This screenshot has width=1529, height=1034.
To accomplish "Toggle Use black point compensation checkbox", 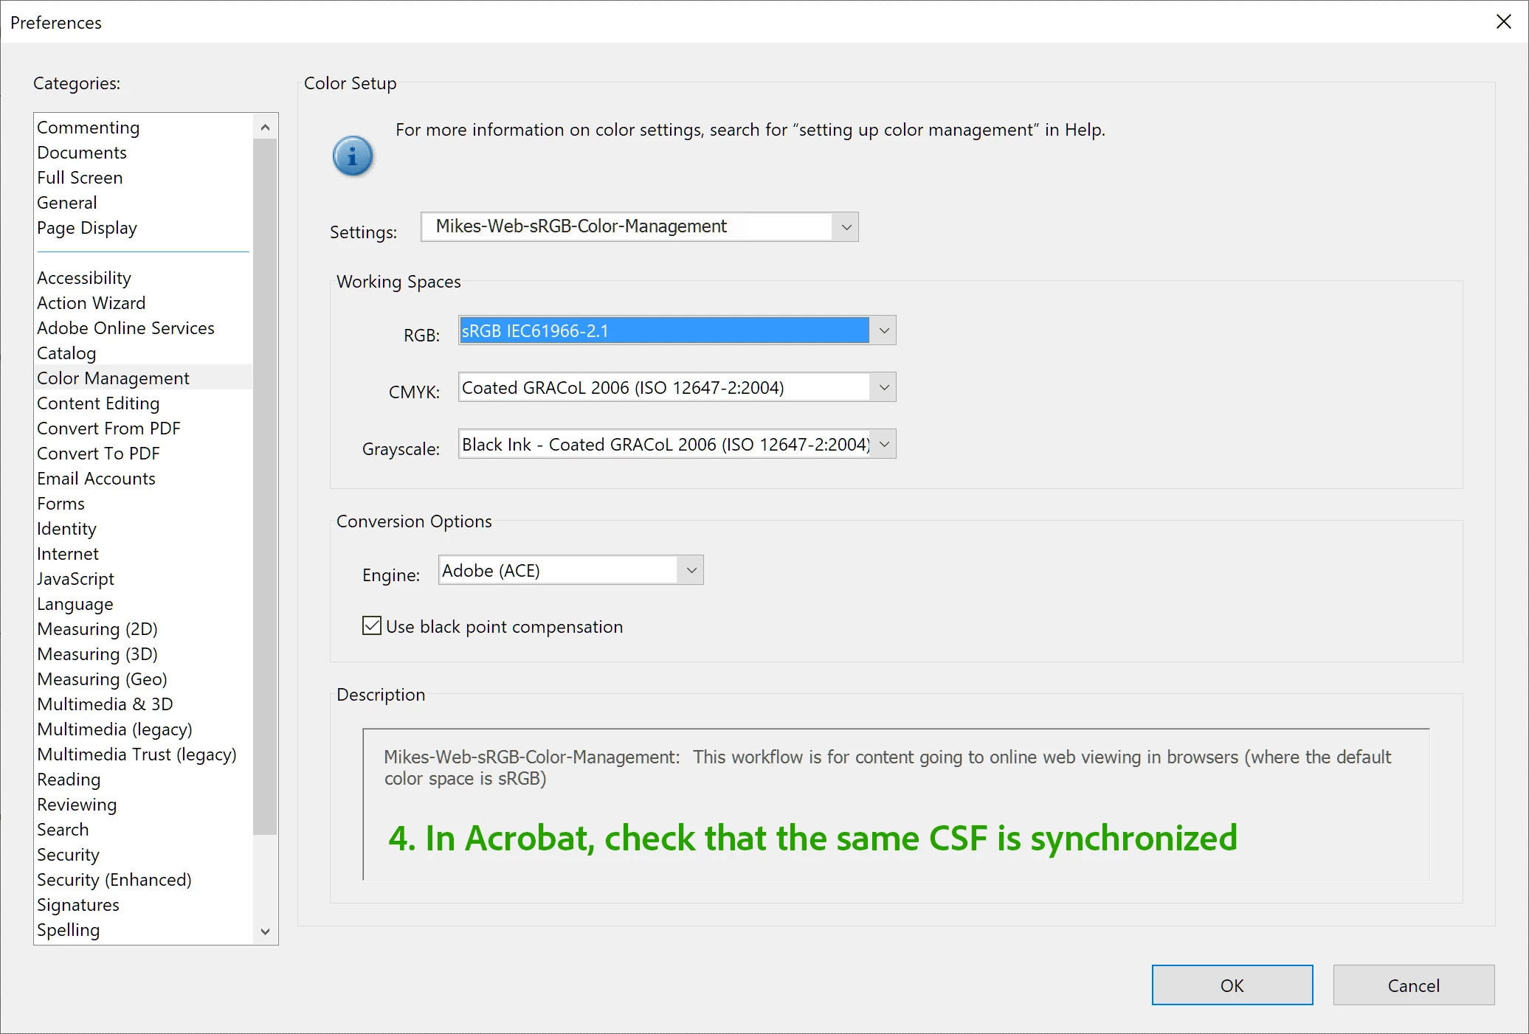I will (x=372, y=626).
